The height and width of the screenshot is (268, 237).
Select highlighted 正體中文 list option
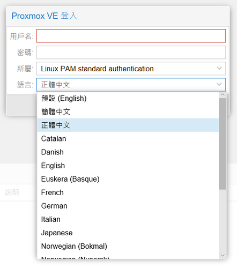128,125
